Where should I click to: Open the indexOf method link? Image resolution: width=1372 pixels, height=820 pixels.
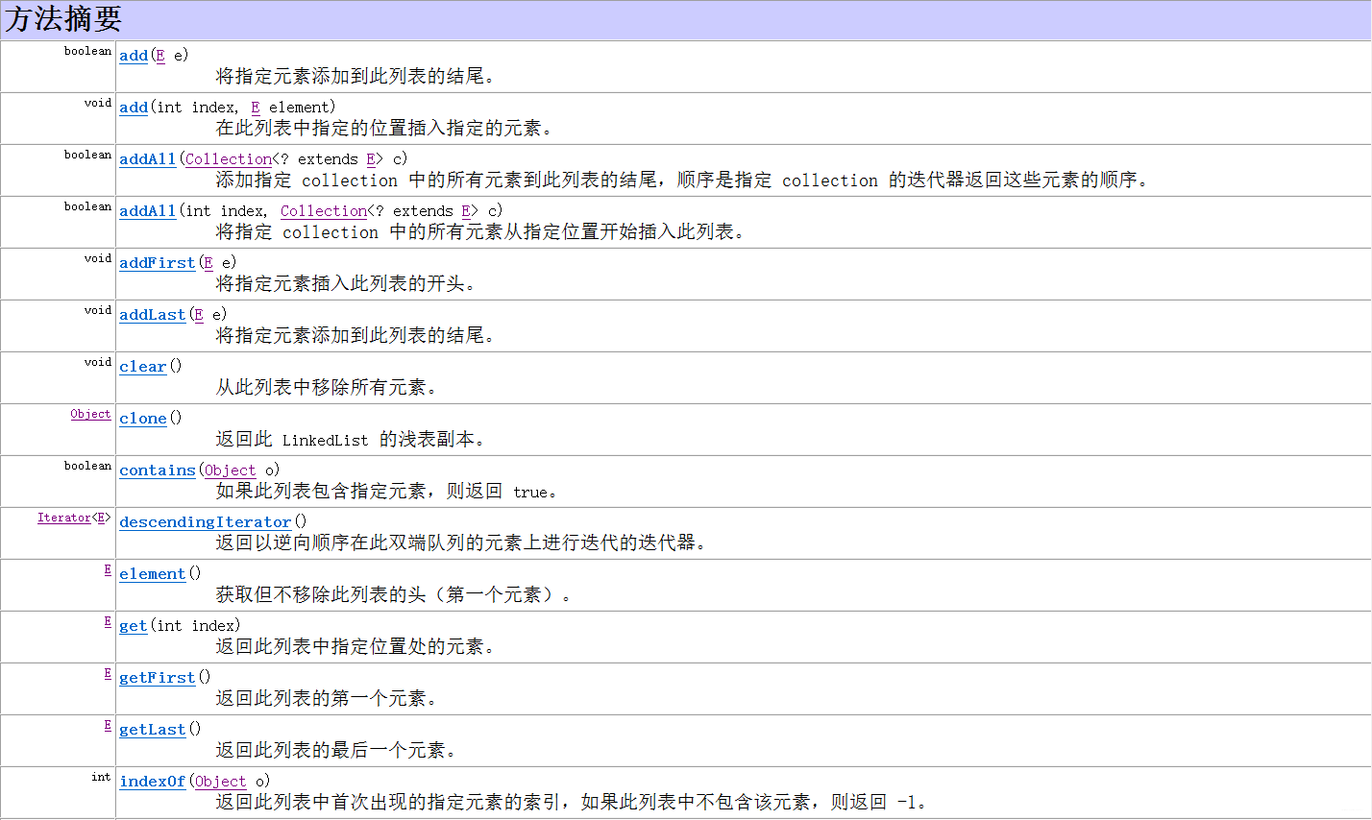tap(153, 782)
